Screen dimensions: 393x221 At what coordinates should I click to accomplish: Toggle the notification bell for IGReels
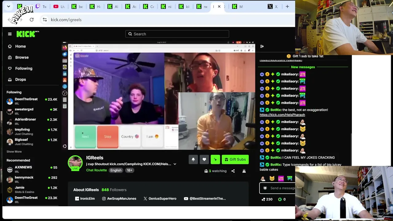click(193, 160)
